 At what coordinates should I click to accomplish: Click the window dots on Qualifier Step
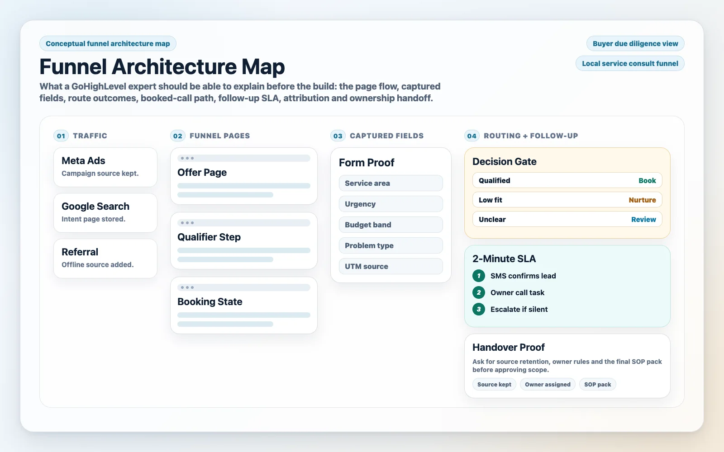pos(187,223)
